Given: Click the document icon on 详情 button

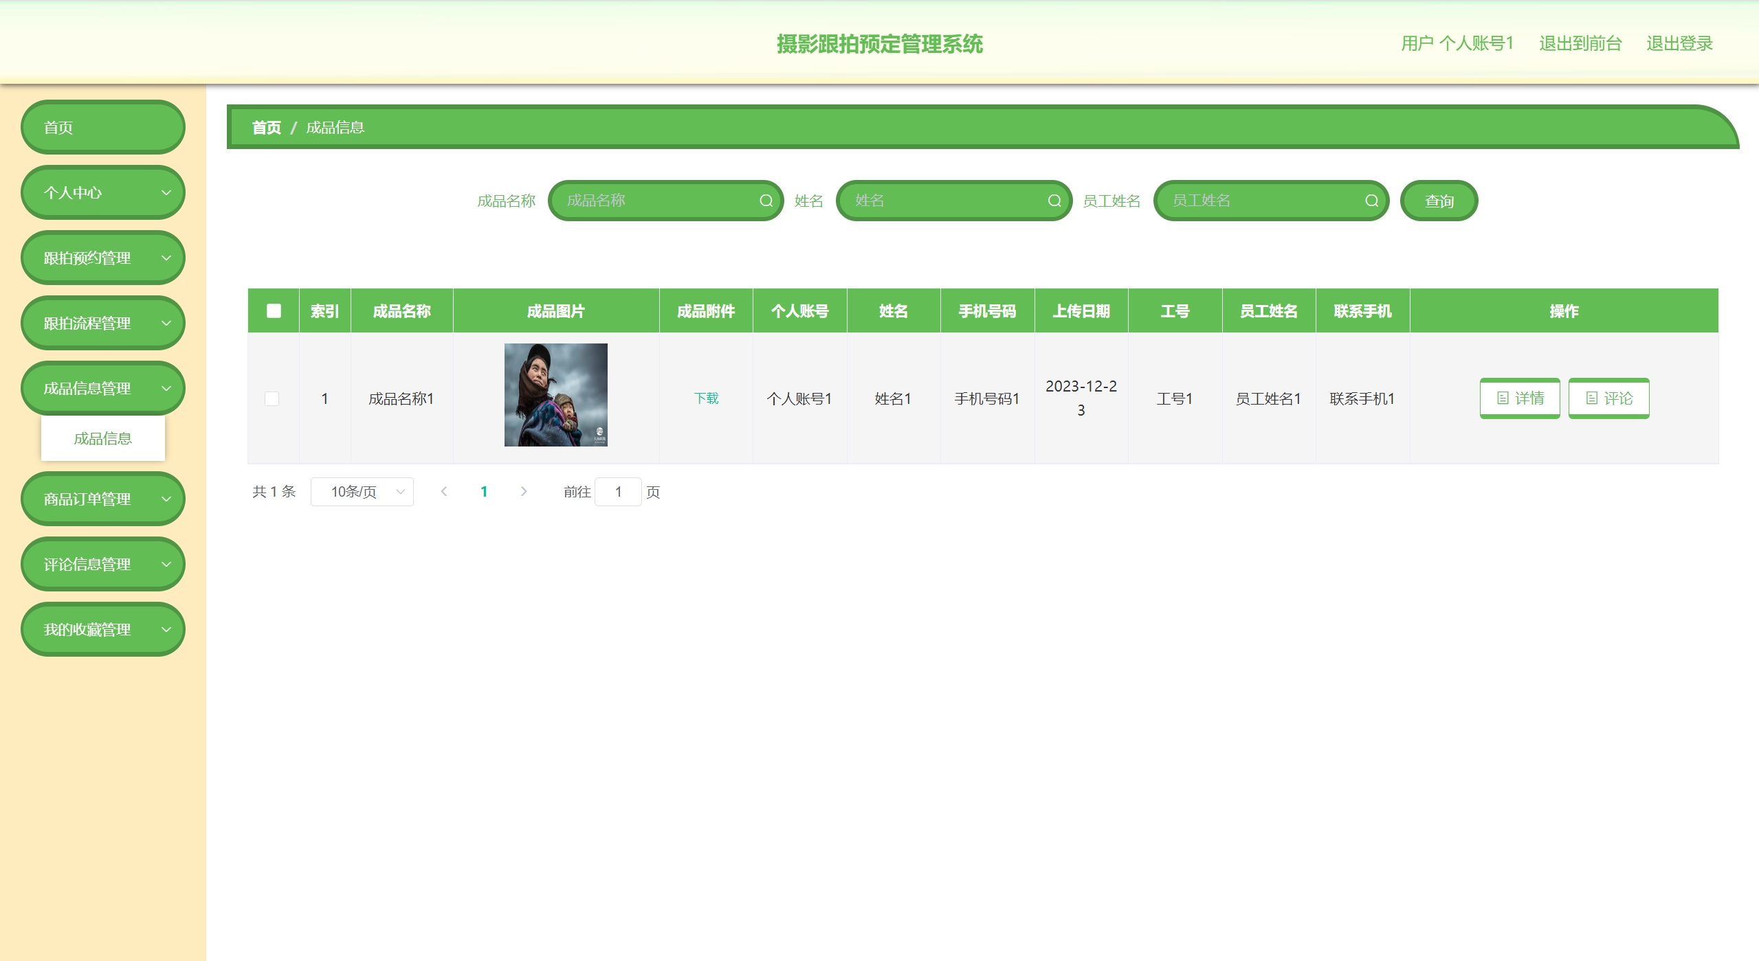Looking at the screenshot, I should [1503, 398].
